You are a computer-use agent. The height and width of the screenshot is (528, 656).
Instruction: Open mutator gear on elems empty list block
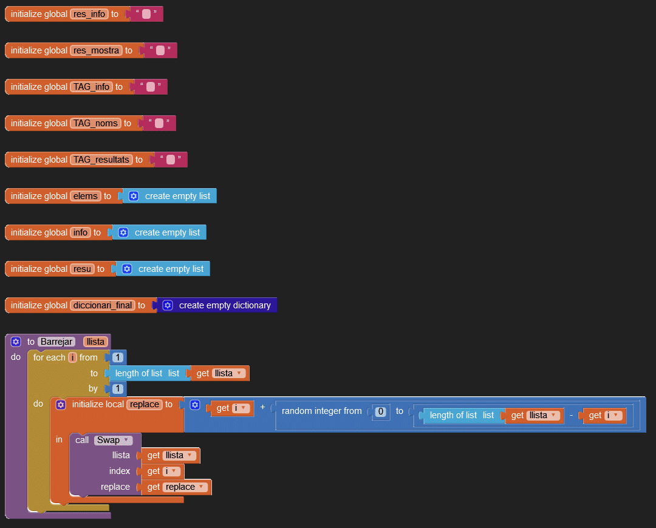tap(134, 196)
